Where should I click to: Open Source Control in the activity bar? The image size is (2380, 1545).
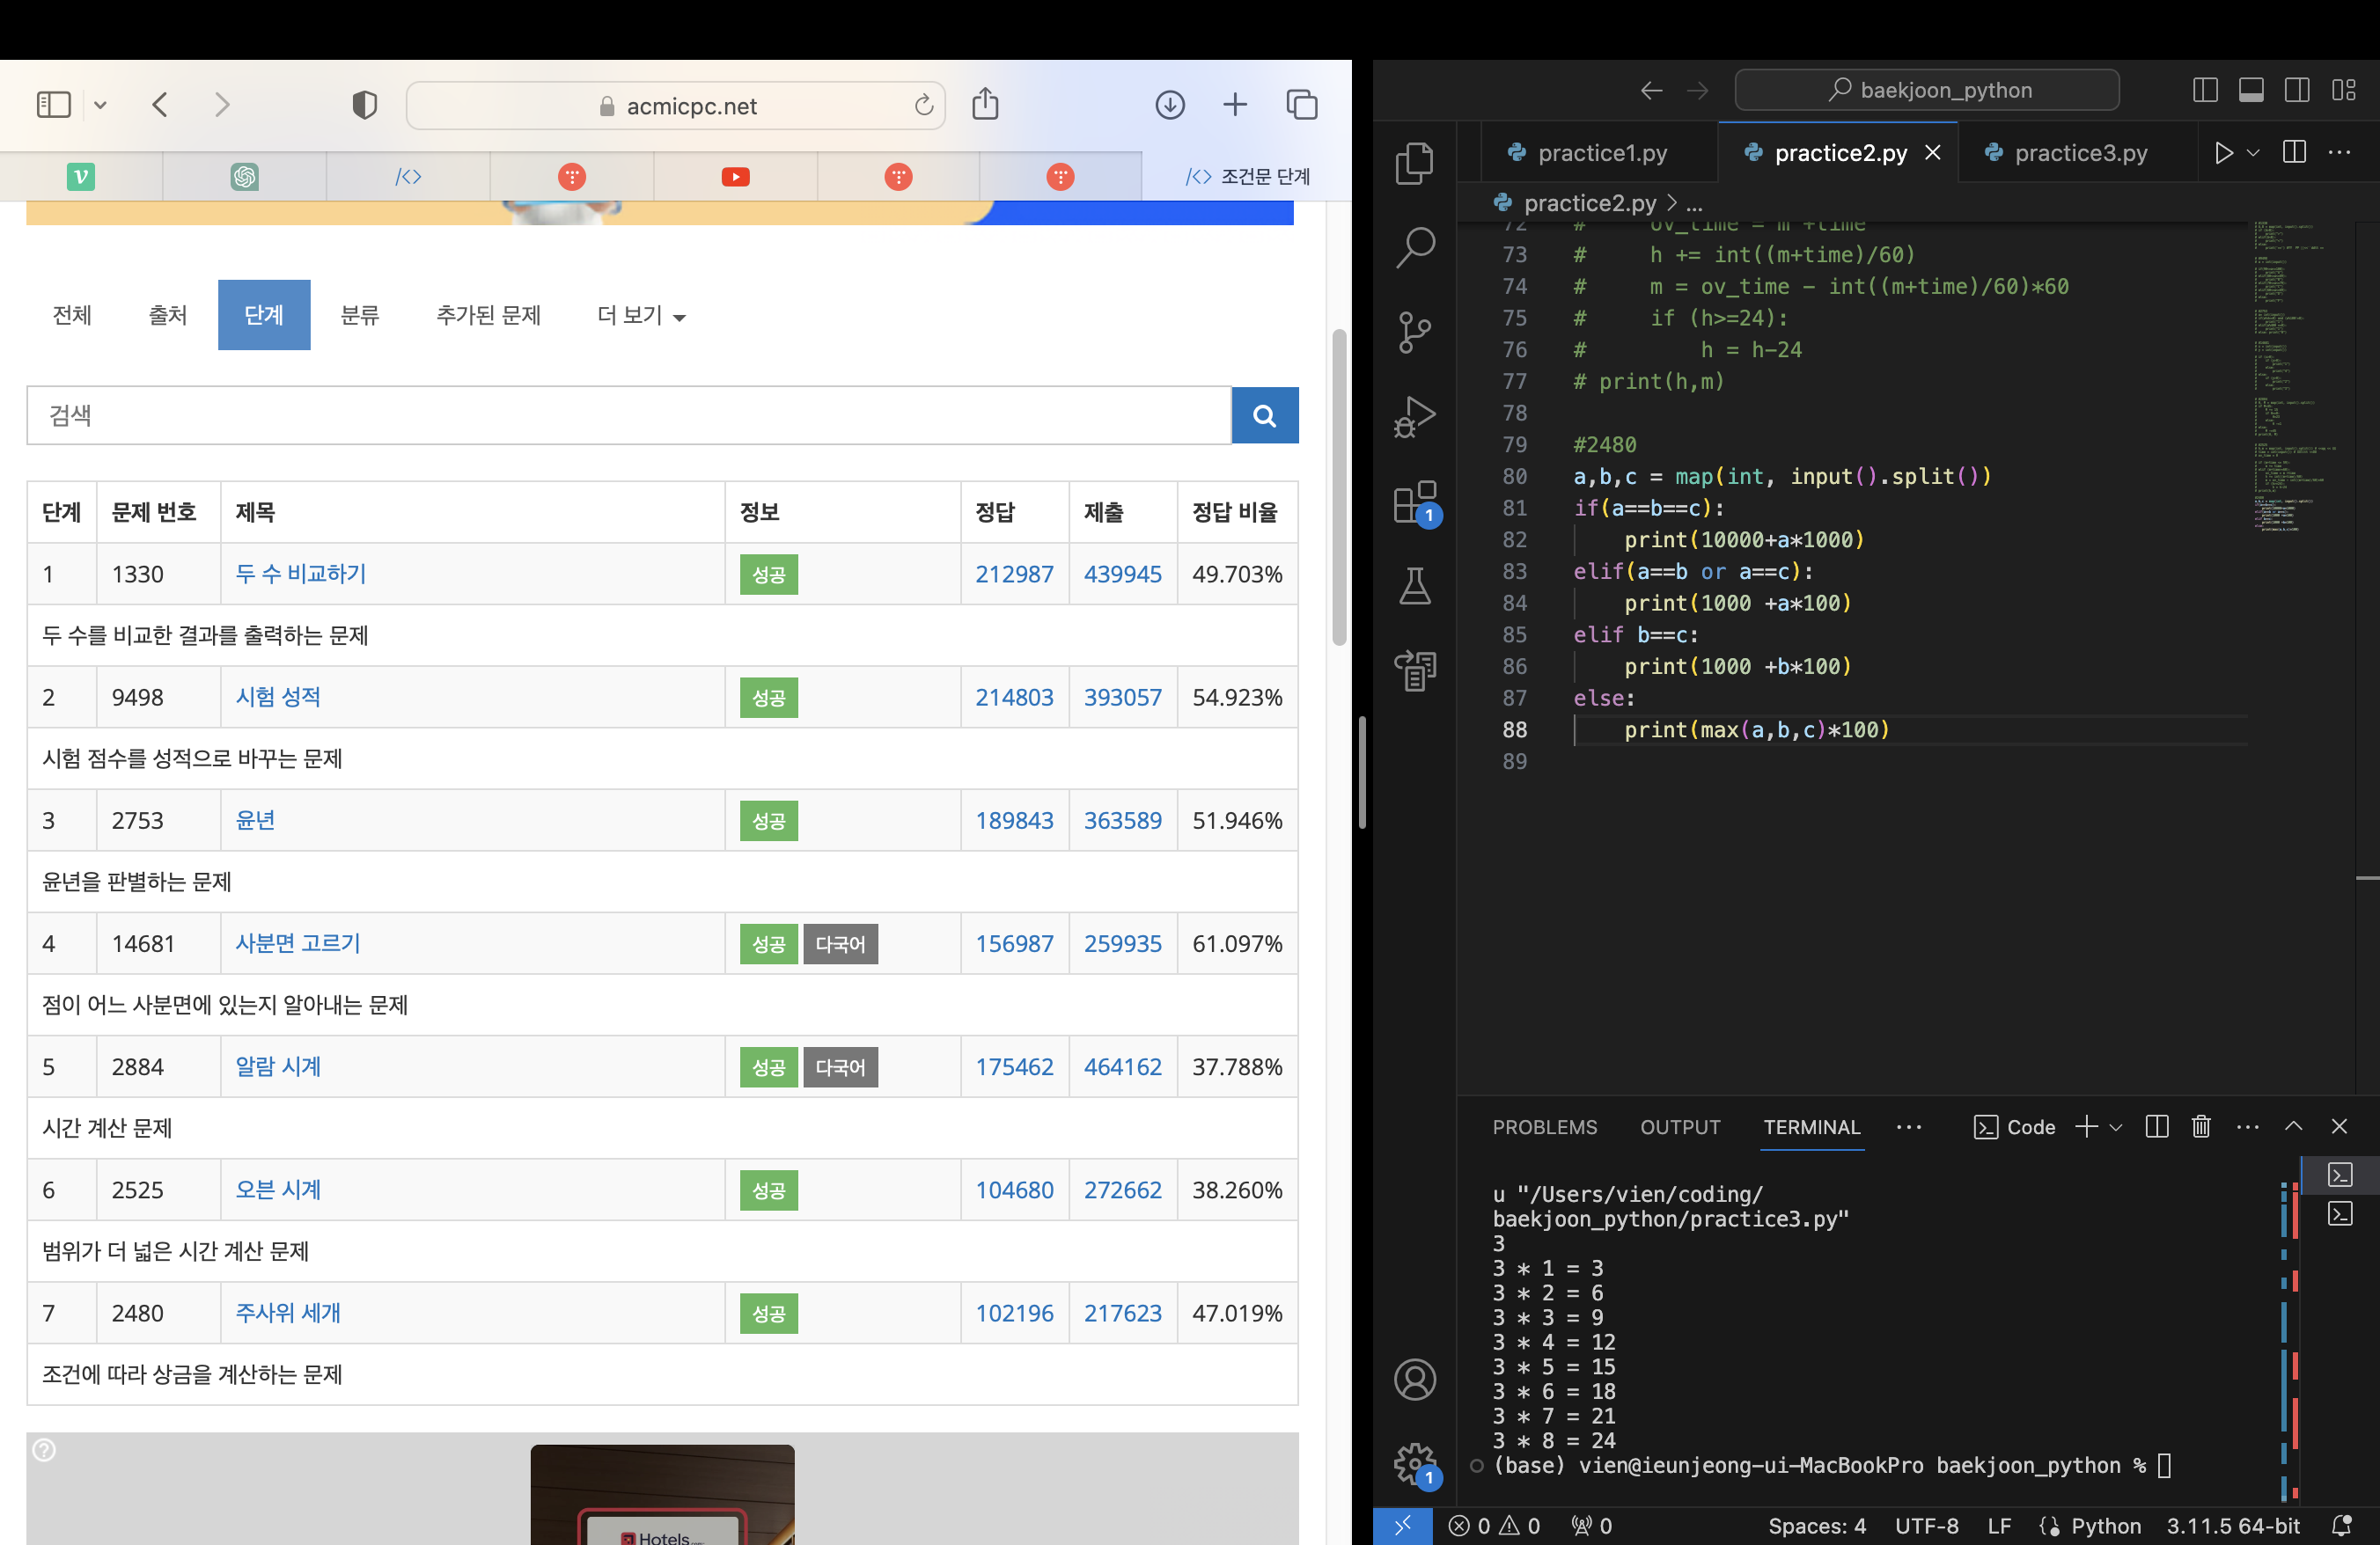tap(1414, 332)
